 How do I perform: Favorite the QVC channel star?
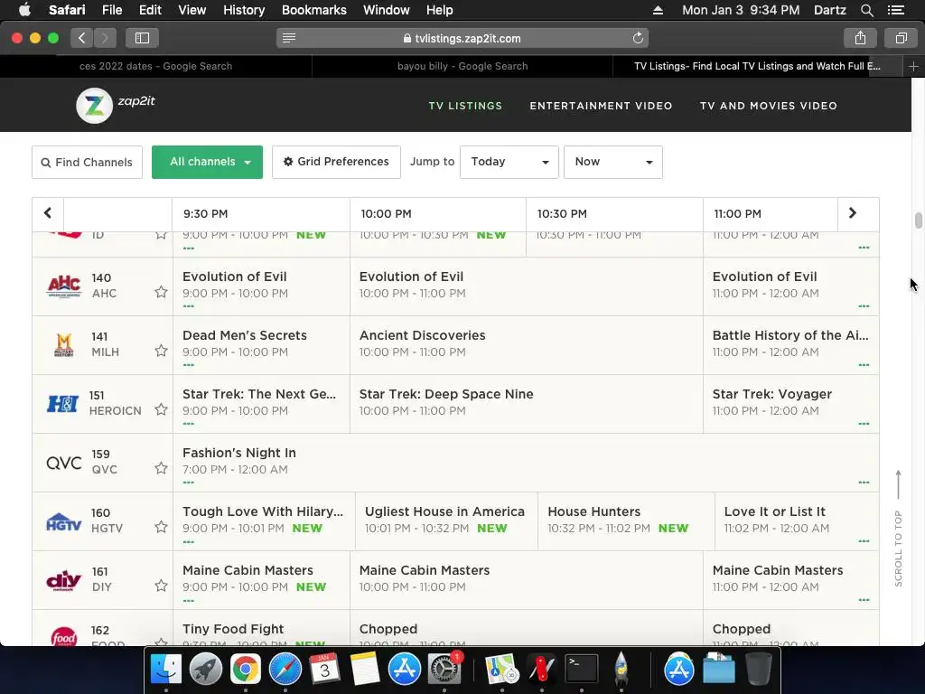pos(161,469)
